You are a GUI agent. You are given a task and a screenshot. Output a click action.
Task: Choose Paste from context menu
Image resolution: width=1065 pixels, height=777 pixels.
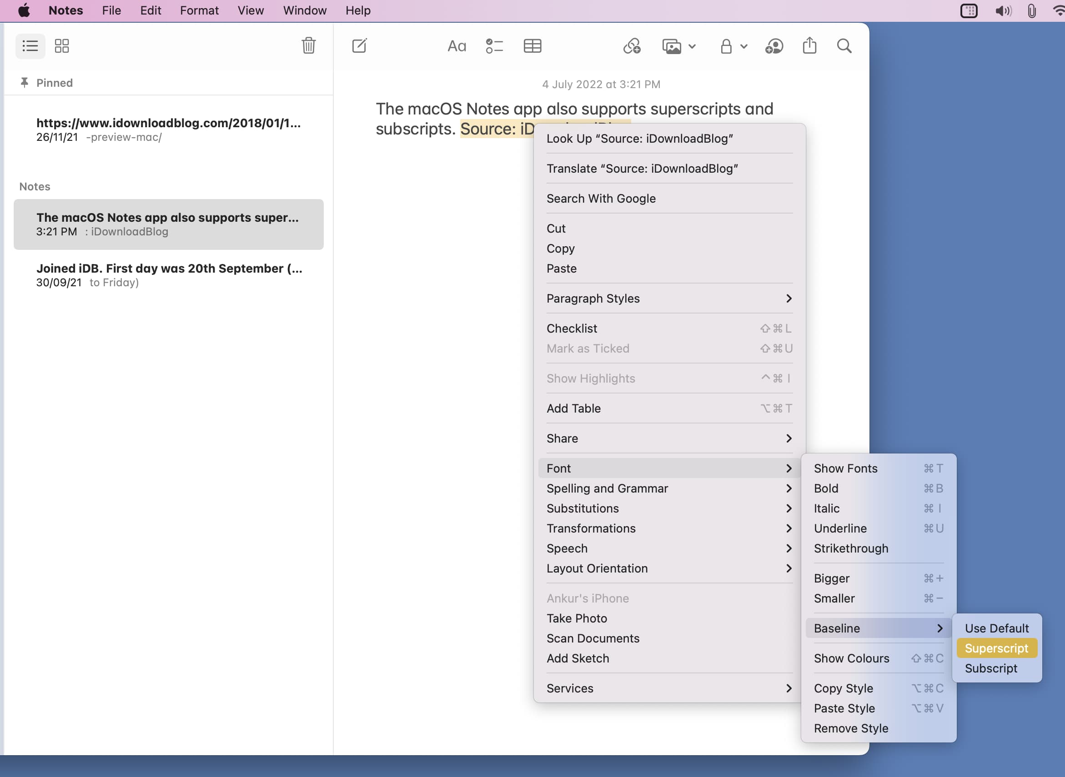(669, 268)
